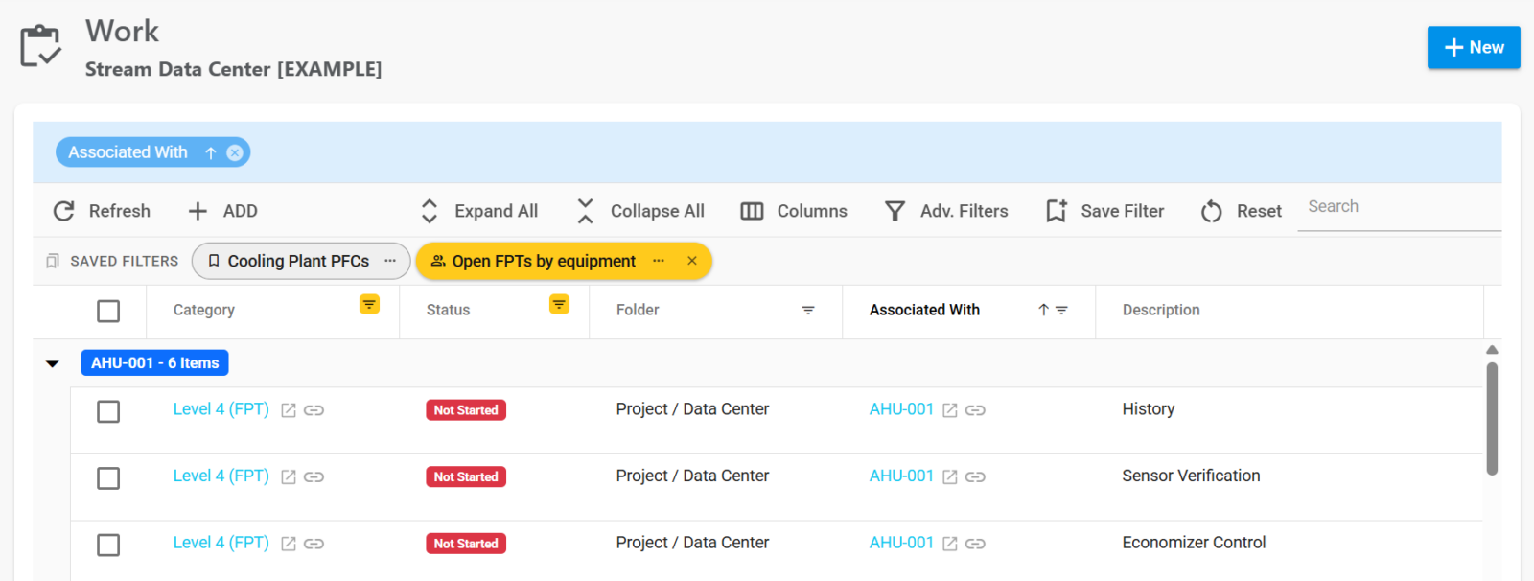Image resolution: width=1534 pixels, height=581 pixels.
Task: Click Expand All
Action: 478,211
